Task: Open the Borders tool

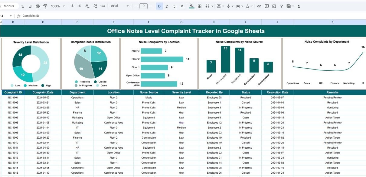Action: pyautogui.click(x=200, y=6)
